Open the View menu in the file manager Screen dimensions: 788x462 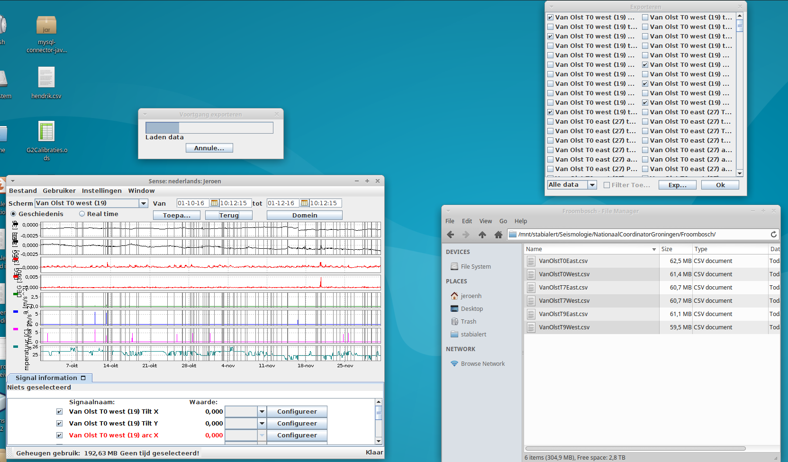pos(486,221)
